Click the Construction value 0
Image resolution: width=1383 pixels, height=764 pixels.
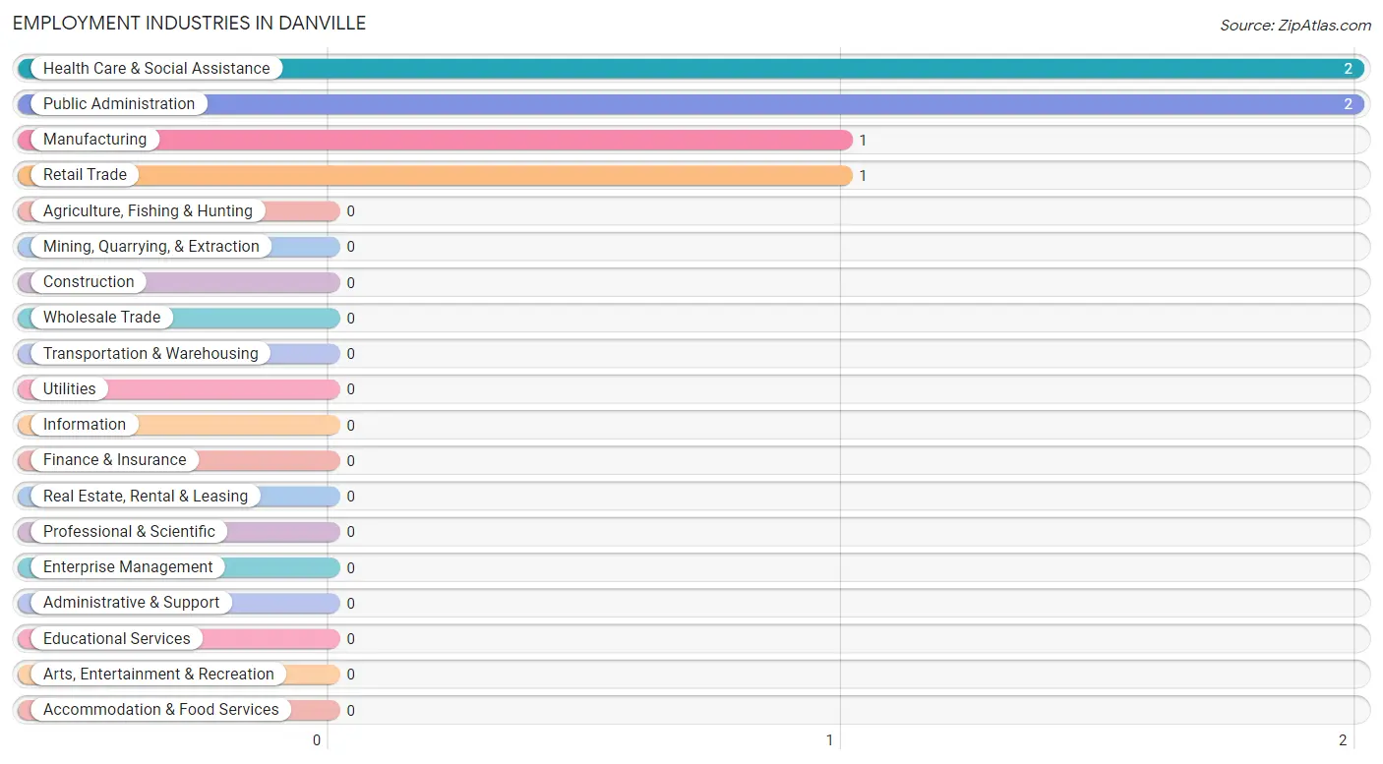pos(350,283)
